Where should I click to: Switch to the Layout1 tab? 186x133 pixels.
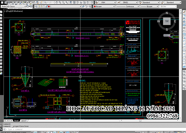click(x=24, y=121)
